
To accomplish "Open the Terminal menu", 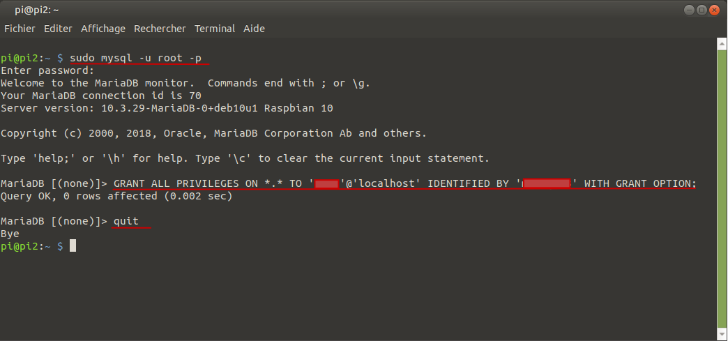I will pos(215,29).
